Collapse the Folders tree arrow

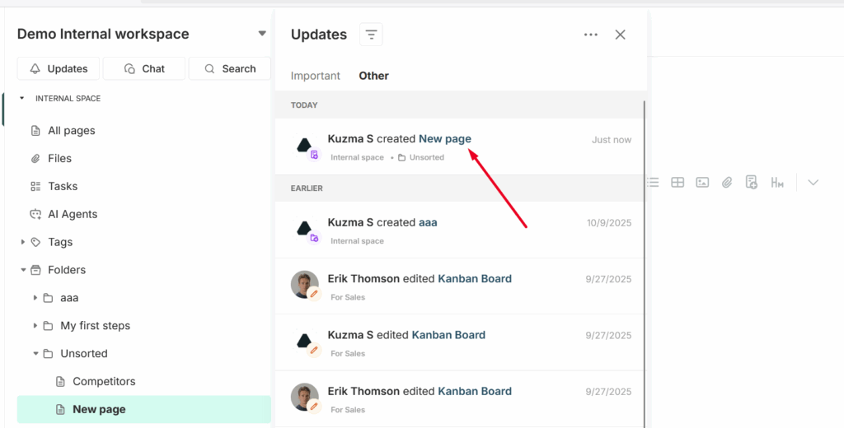(x=23, y=270)
